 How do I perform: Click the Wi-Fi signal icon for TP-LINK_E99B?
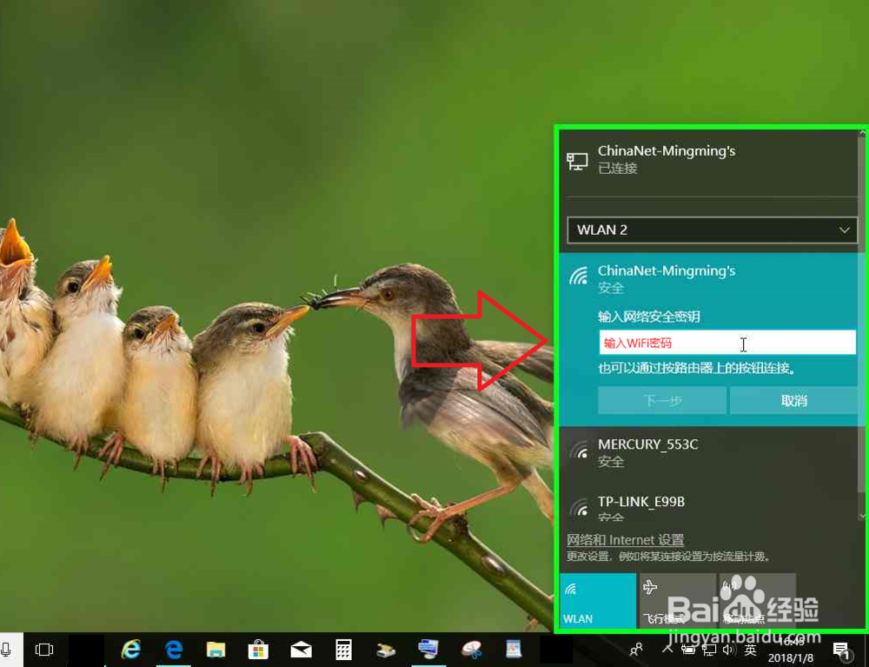(x=579, y=507)
